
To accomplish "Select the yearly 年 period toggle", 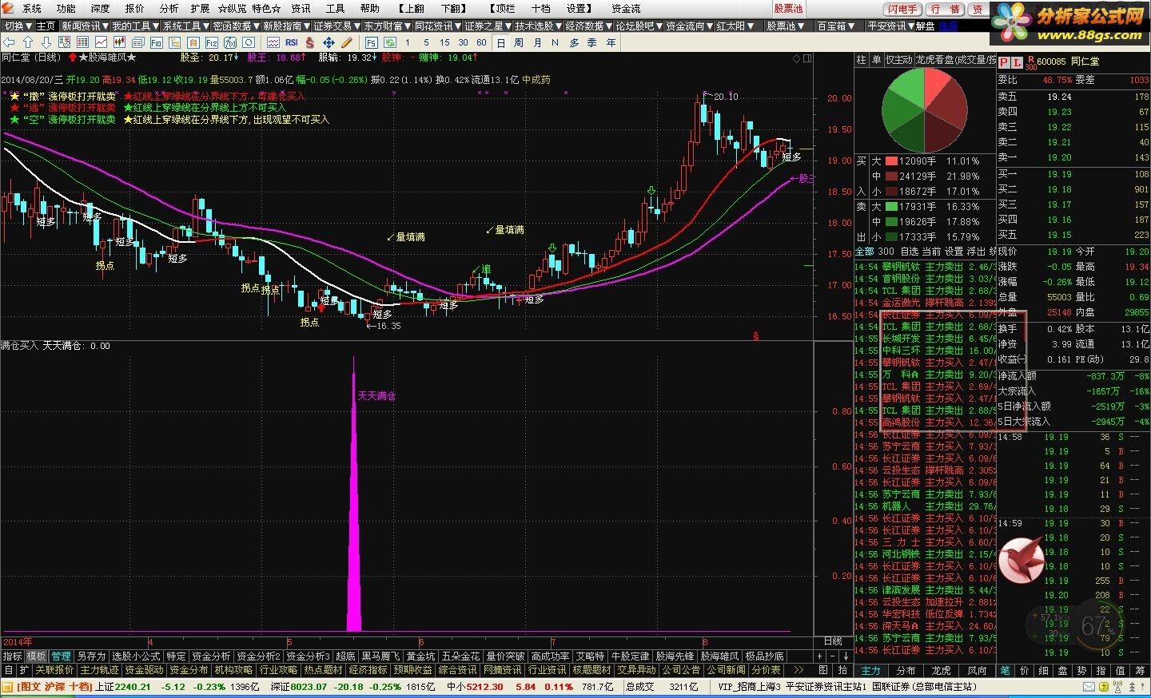I will pos(611,42).
